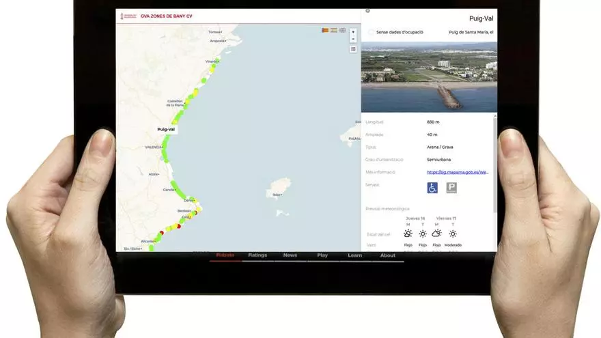Open the map layers list

pyautogui.click(x=353, y=49)
